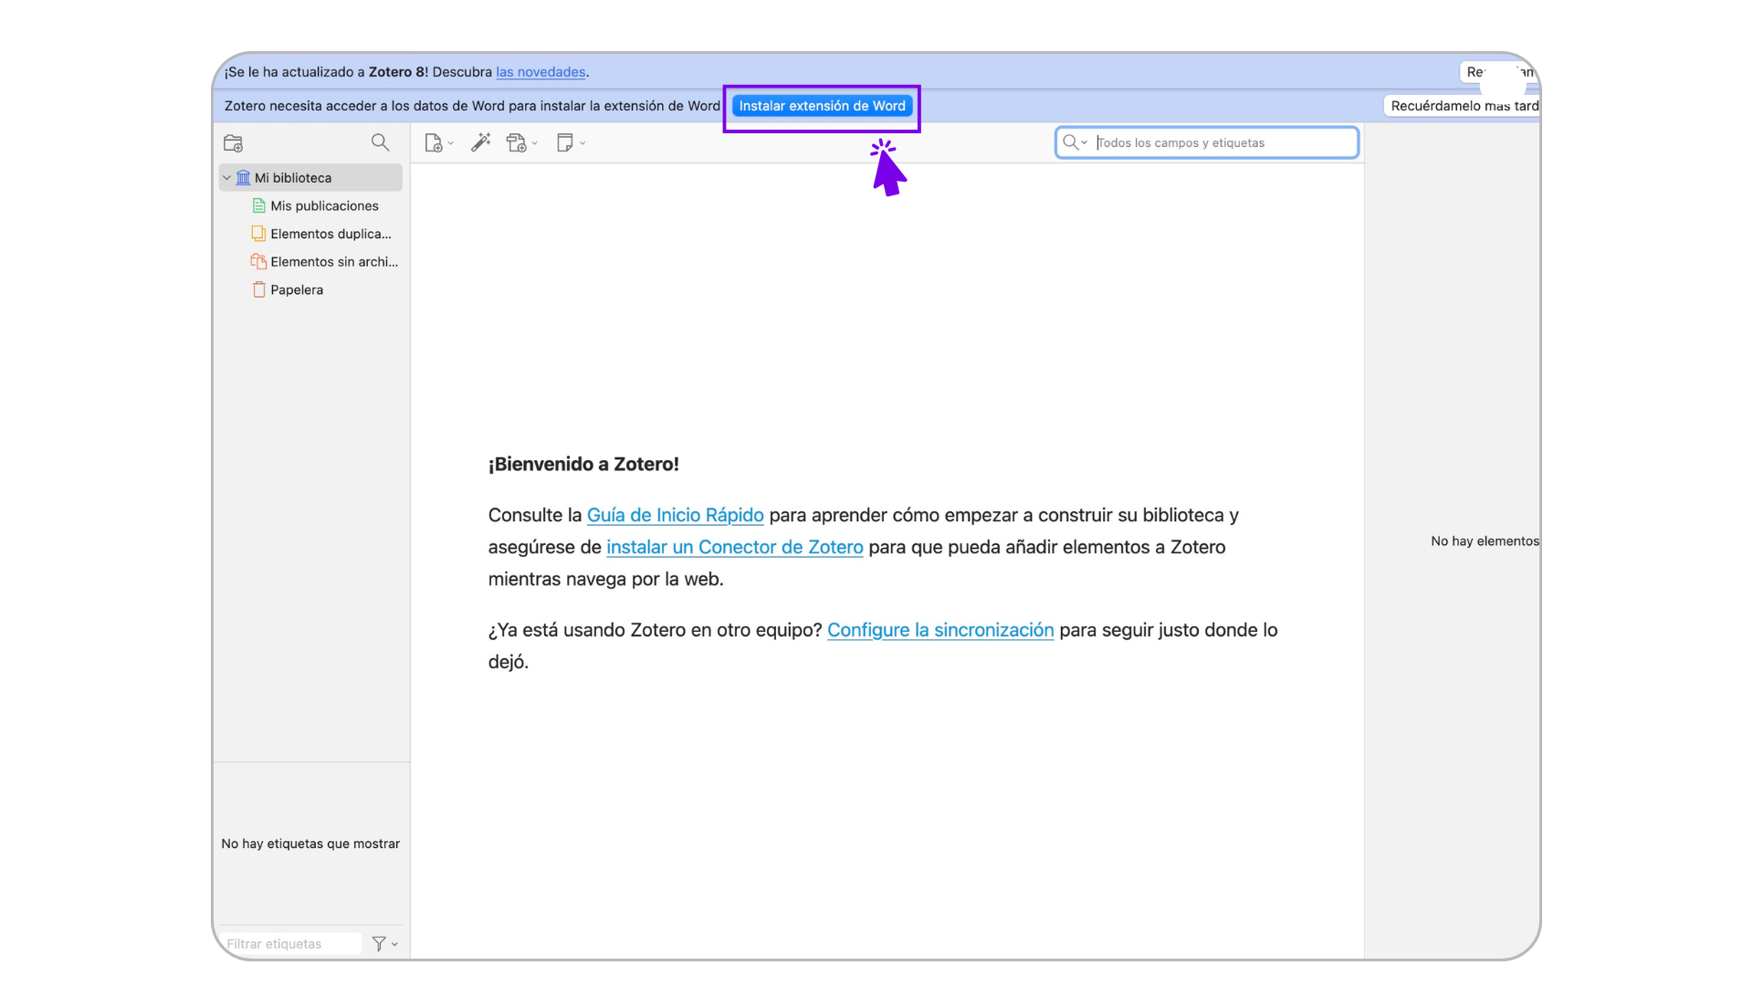Open the tag filter funnel menu
Viewport: 1753px width, 986px height.
[383, 943]
